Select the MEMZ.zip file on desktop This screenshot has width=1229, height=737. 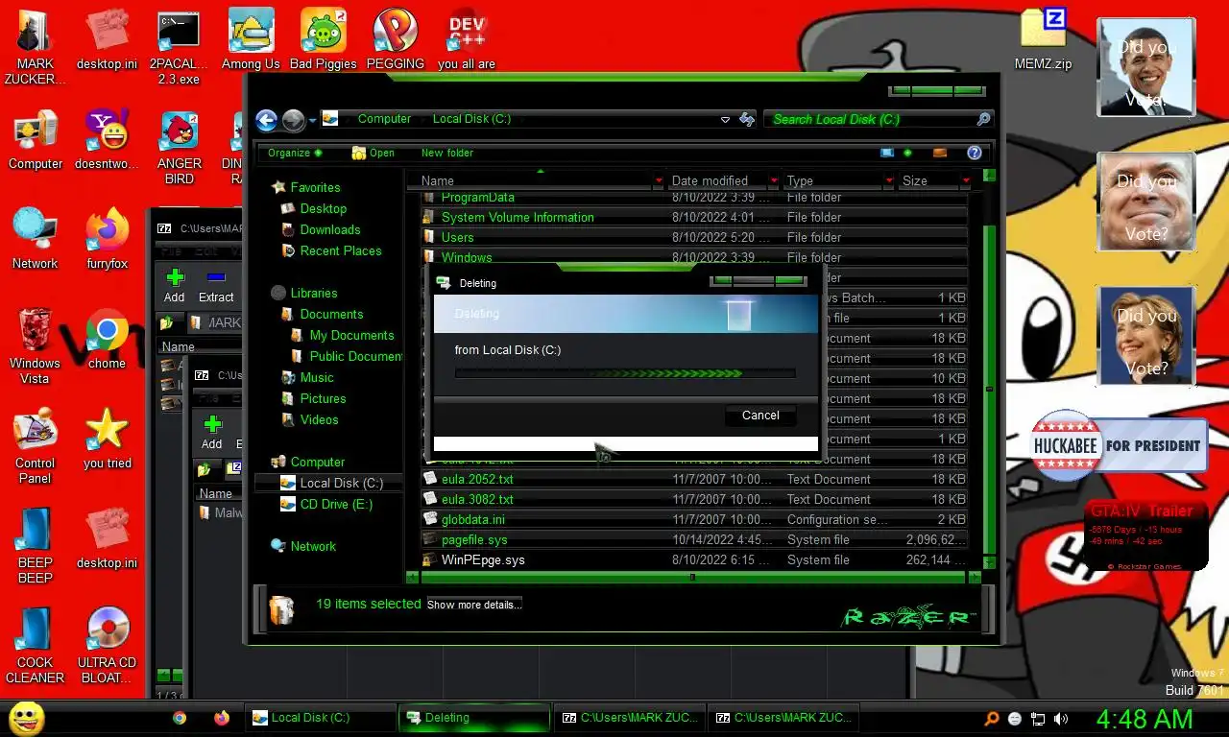(x=1043, y=38)
